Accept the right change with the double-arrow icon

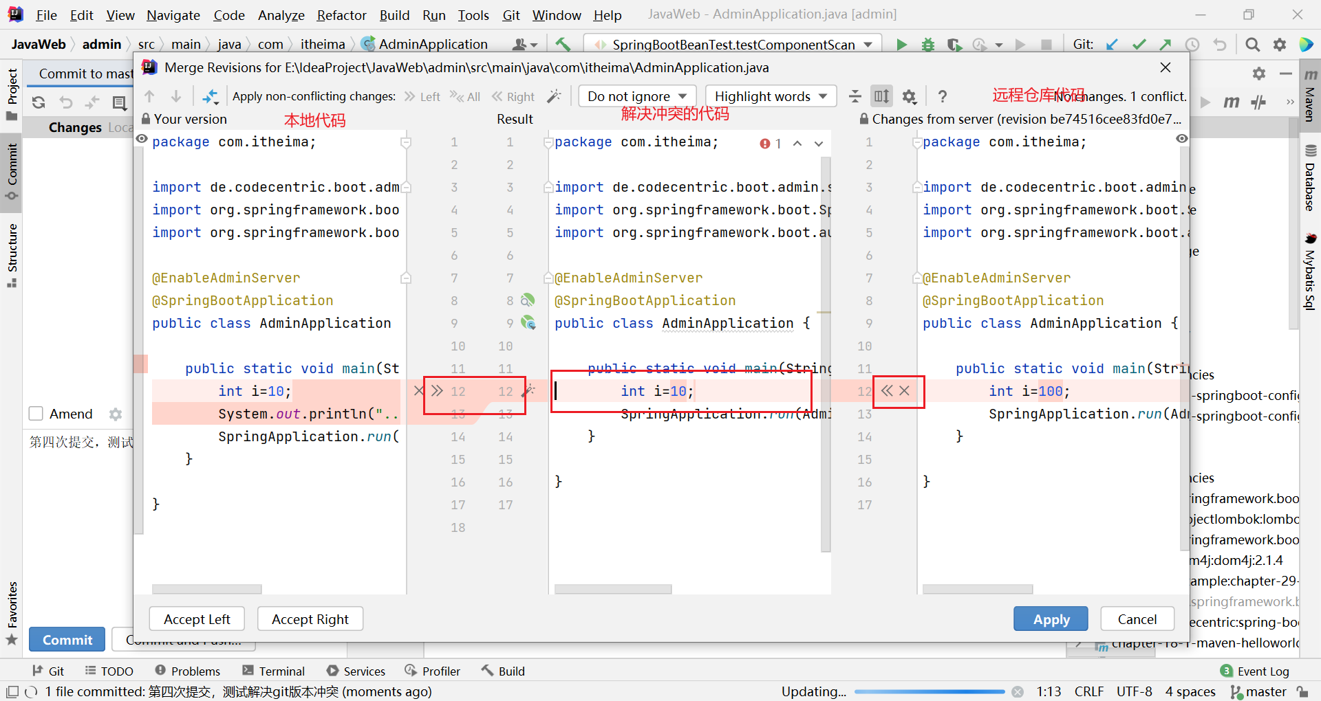887,391
